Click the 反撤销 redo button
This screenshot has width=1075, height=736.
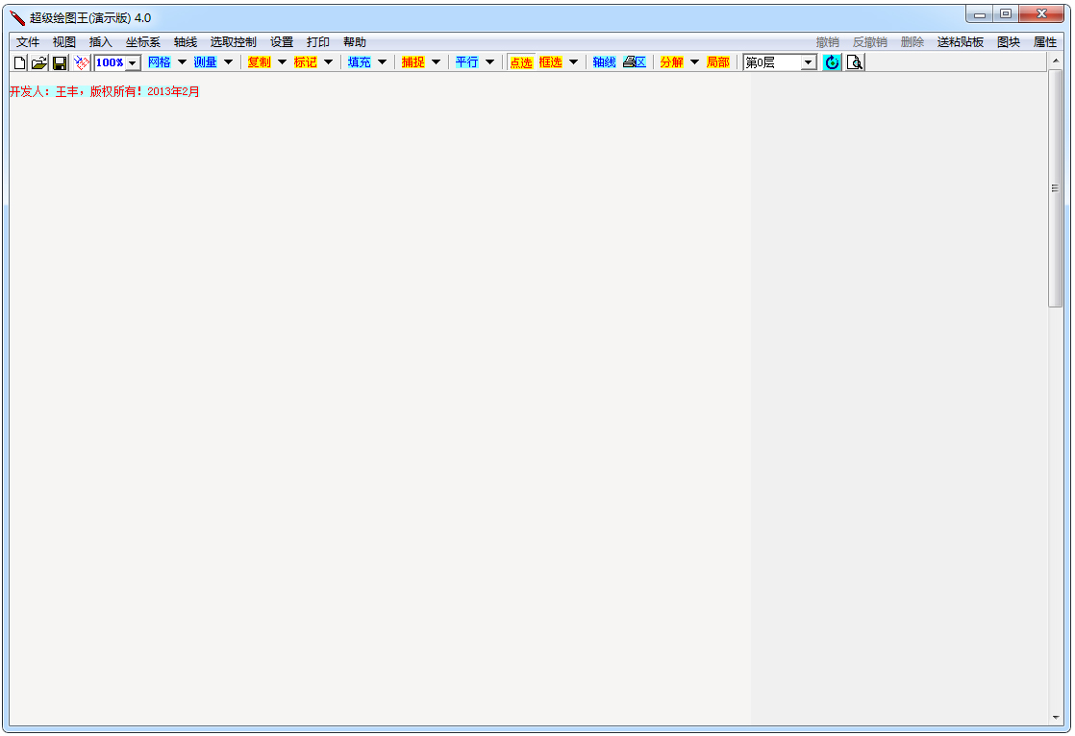tap(870, 42)
